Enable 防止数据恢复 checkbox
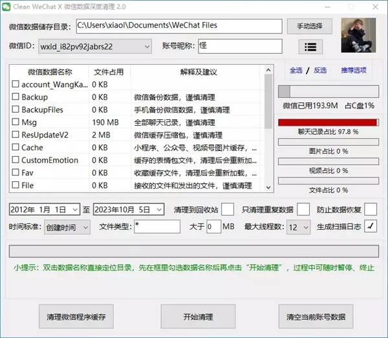Screen dimensions: 388x338 click(371, 209)
